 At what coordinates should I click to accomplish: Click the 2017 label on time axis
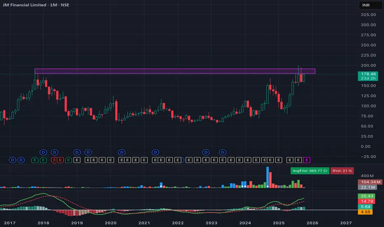(x=10, y=223)
